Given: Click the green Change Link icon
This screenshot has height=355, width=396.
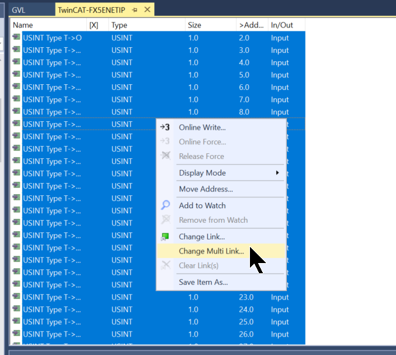Looking at the screenshot, I should (x=165, y=237).
